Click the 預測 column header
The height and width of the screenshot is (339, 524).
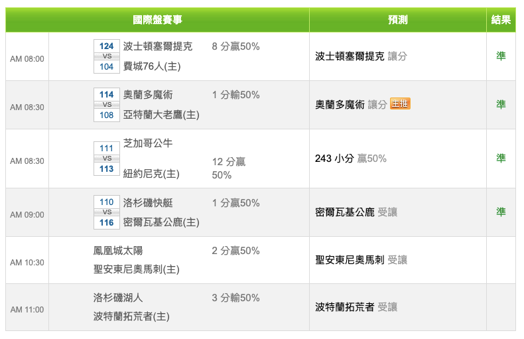tap(398, 20)
